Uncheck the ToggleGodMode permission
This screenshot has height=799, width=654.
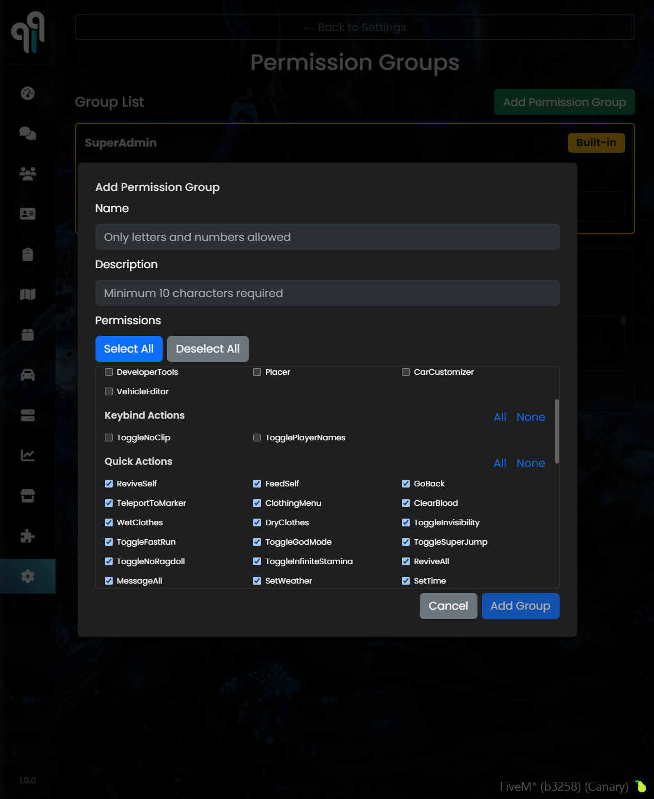257,542
